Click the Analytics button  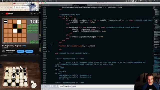[x=20, y=51]
